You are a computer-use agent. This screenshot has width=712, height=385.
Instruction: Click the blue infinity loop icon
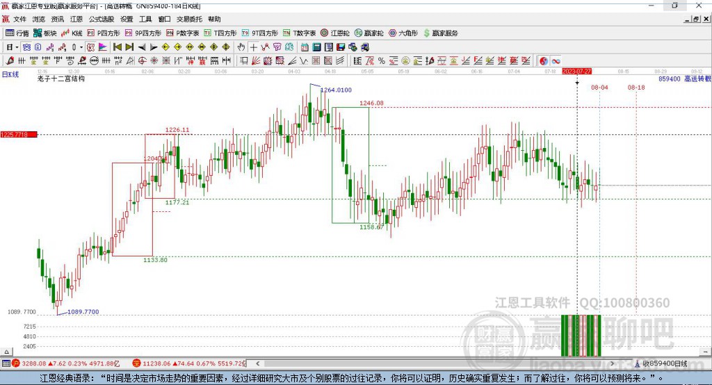click(x=556, y=61)
